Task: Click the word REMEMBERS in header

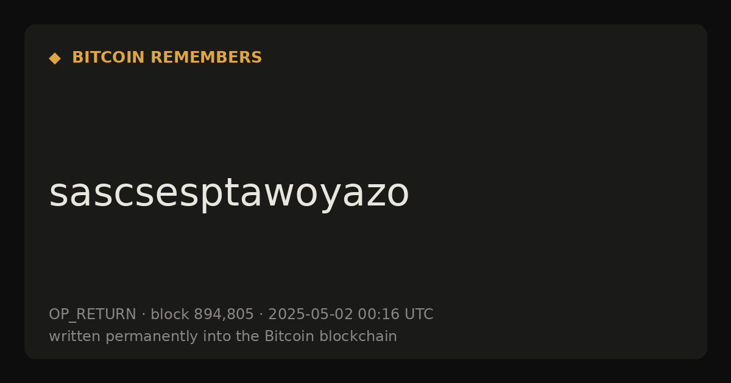Action: pos(206,58)
